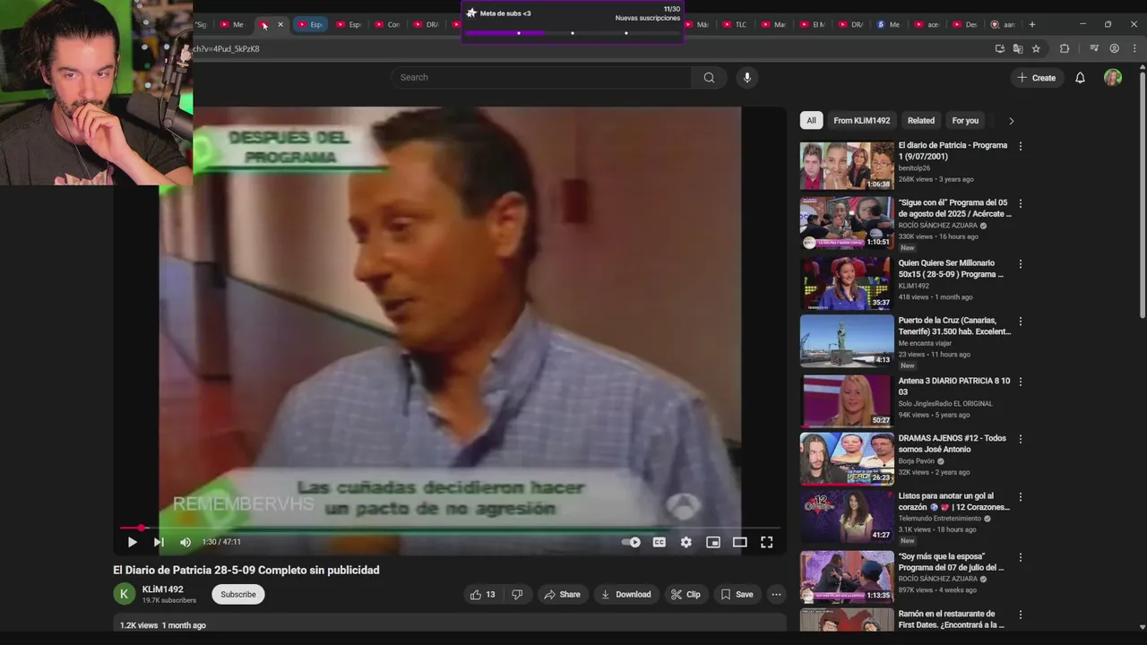This screenshot has width=1147, height=645.
Task: Create a Clip from video
Action: (686, 594)
